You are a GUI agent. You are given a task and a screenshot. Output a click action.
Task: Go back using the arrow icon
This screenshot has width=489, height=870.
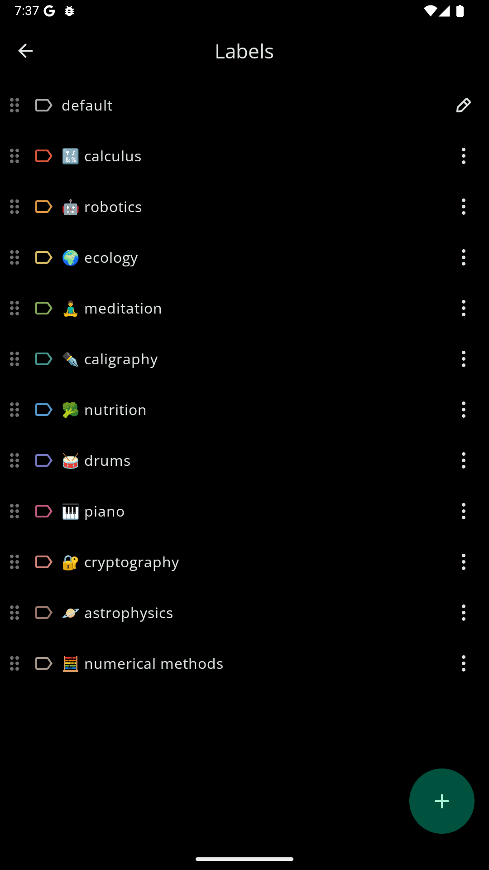[25, 51]
